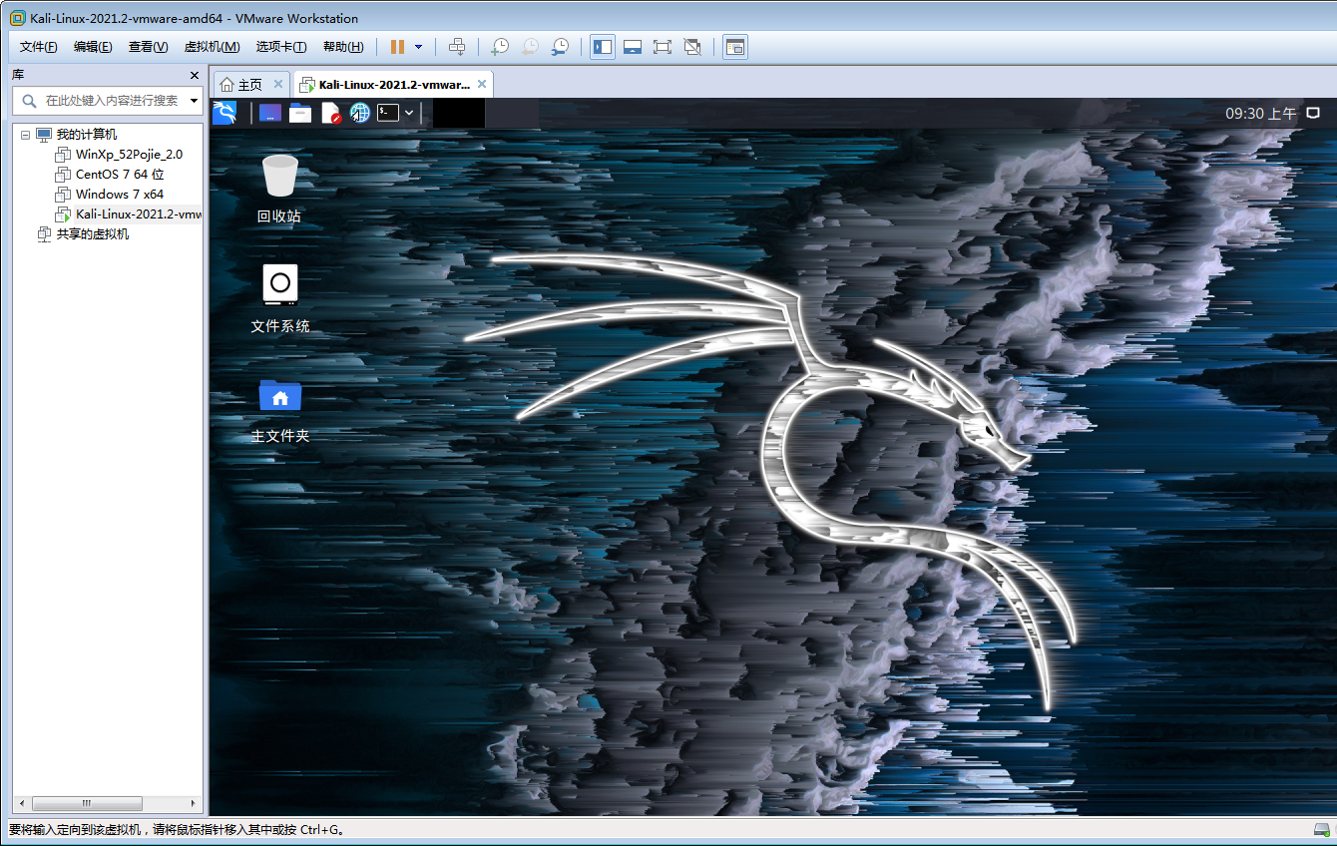Take a snapshot of this virtual machine

(x=500, y=47)
